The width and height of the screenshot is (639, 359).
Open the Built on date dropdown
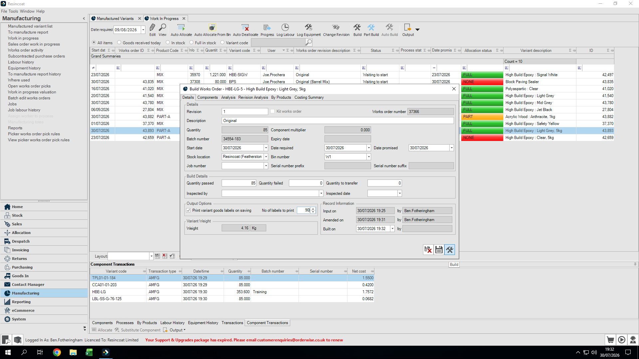(392, 229)
